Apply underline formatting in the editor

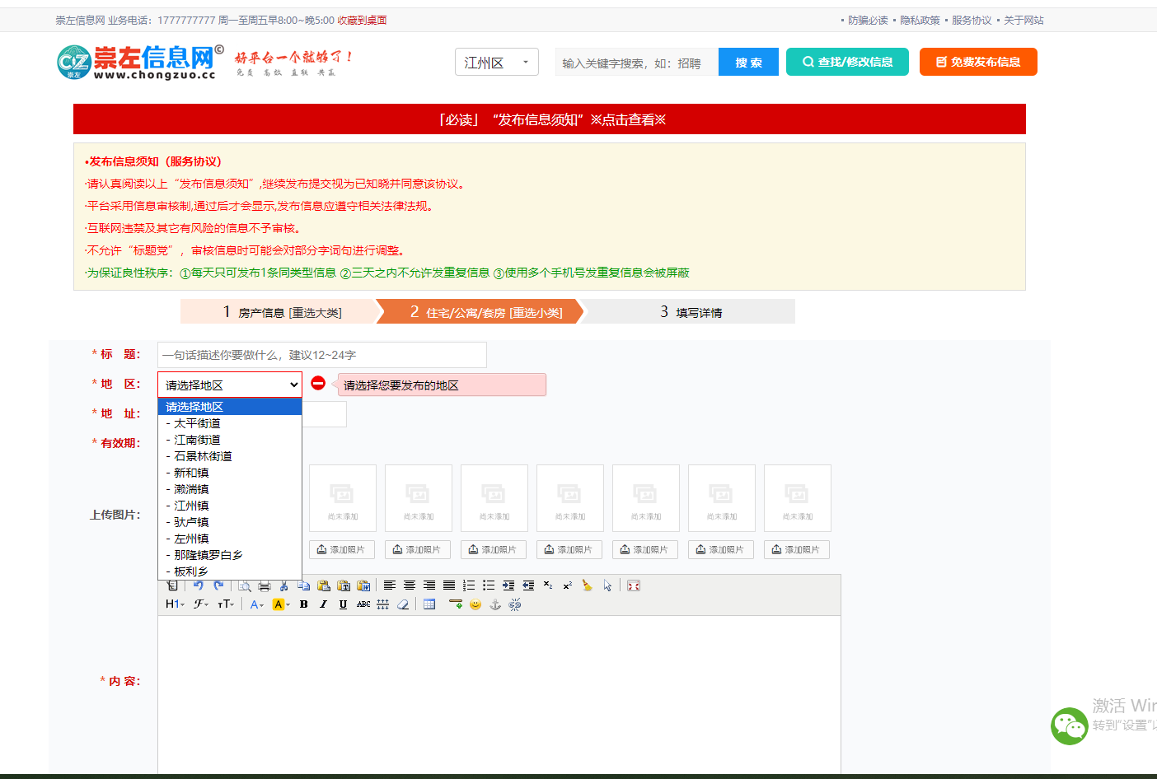pyautogui.click(x=344, y=604)
